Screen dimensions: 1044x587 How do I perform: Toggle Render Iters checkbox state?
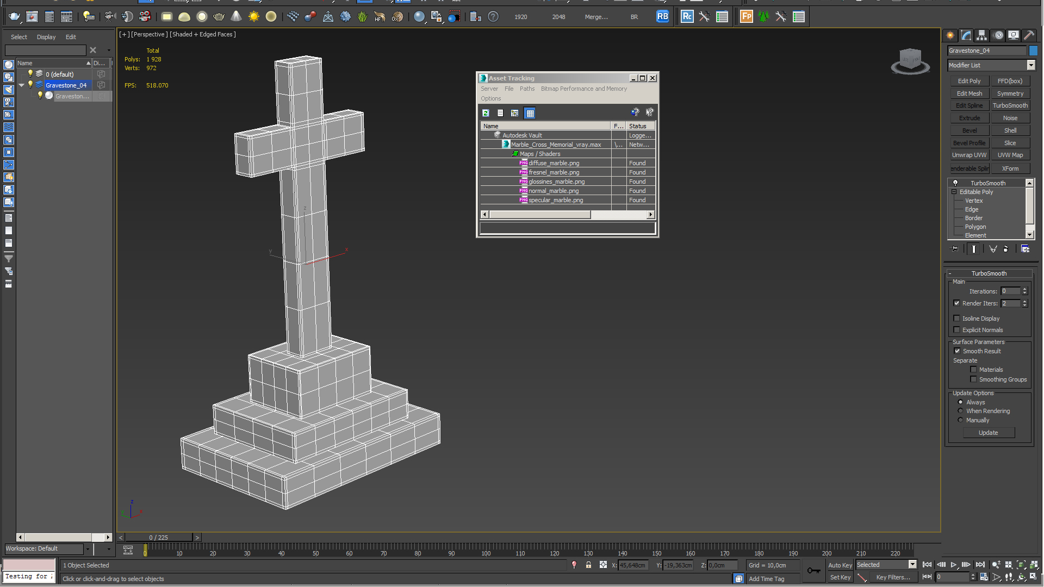click(957, 302)
